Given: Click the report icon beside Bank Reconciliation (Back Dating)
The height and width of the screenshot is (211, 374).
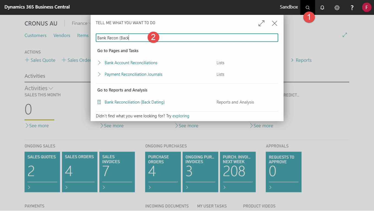Looking at the screenshot, I should 99,102.
